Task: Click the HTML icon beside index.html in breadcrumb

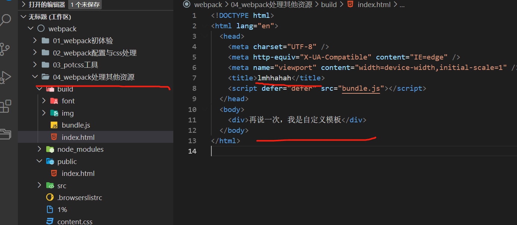Action: (350, 4)
